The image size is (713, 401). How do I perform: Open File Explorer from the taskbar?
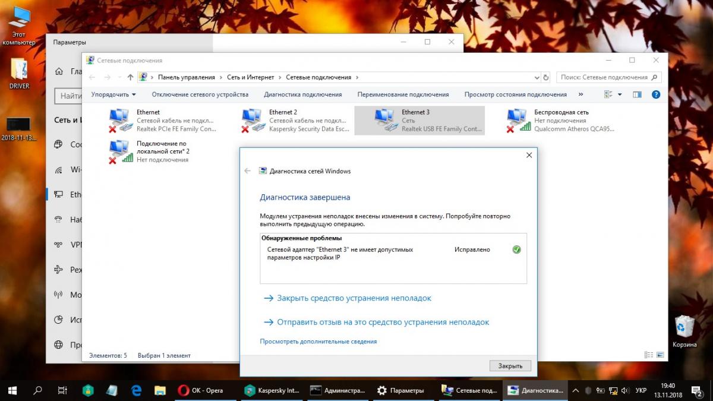pos(160,390)
